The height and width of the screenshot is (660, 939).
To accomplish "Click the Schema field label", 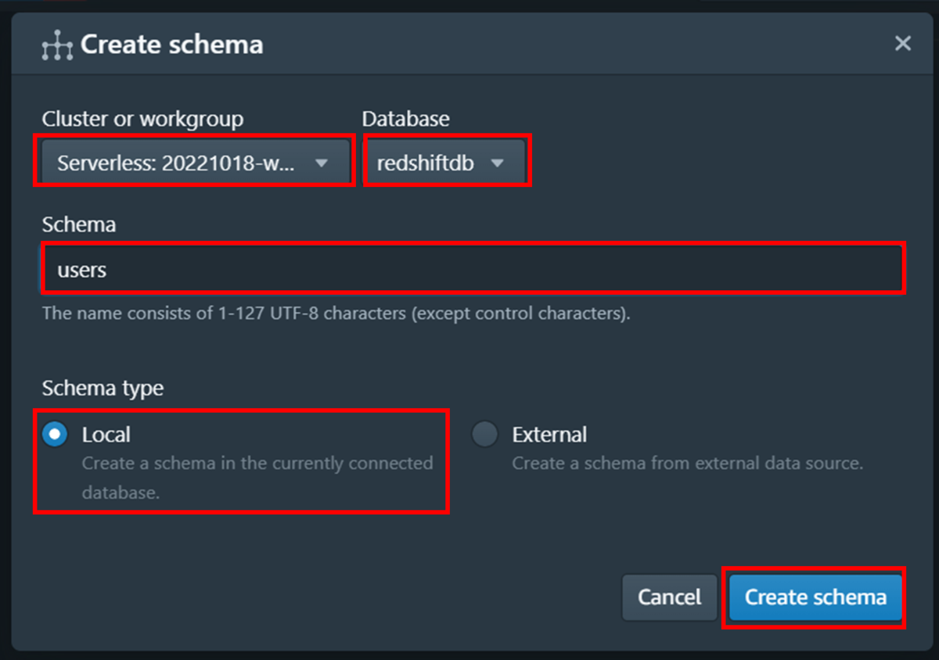I will point(79,224).
